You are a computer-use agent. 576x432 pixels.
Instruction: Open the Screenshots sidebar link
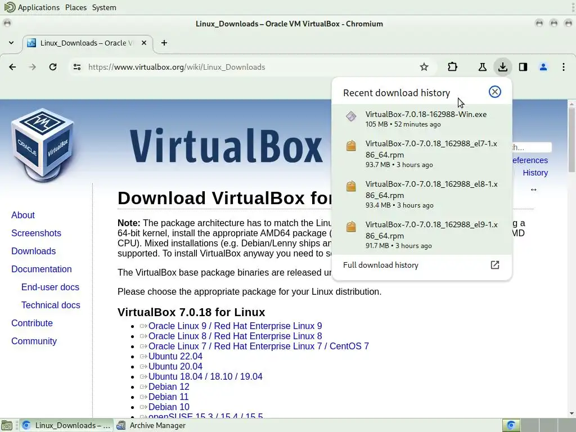click(x=36, y=233)
